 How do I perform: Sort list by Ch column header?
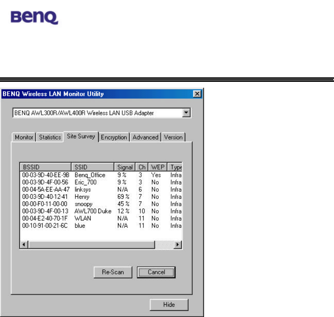[142, 167]
